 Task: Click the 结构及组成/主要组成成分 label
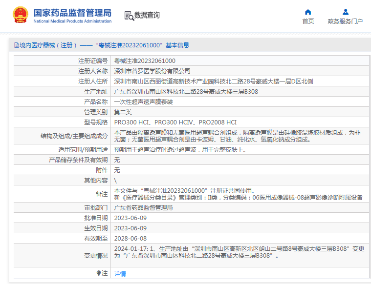(74, 136)
